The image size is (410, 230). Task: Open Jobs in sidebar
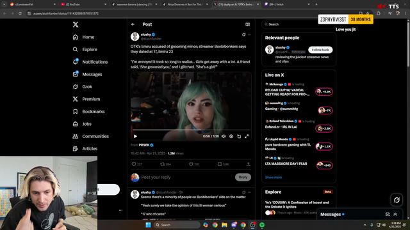click(x=82, y=124)
